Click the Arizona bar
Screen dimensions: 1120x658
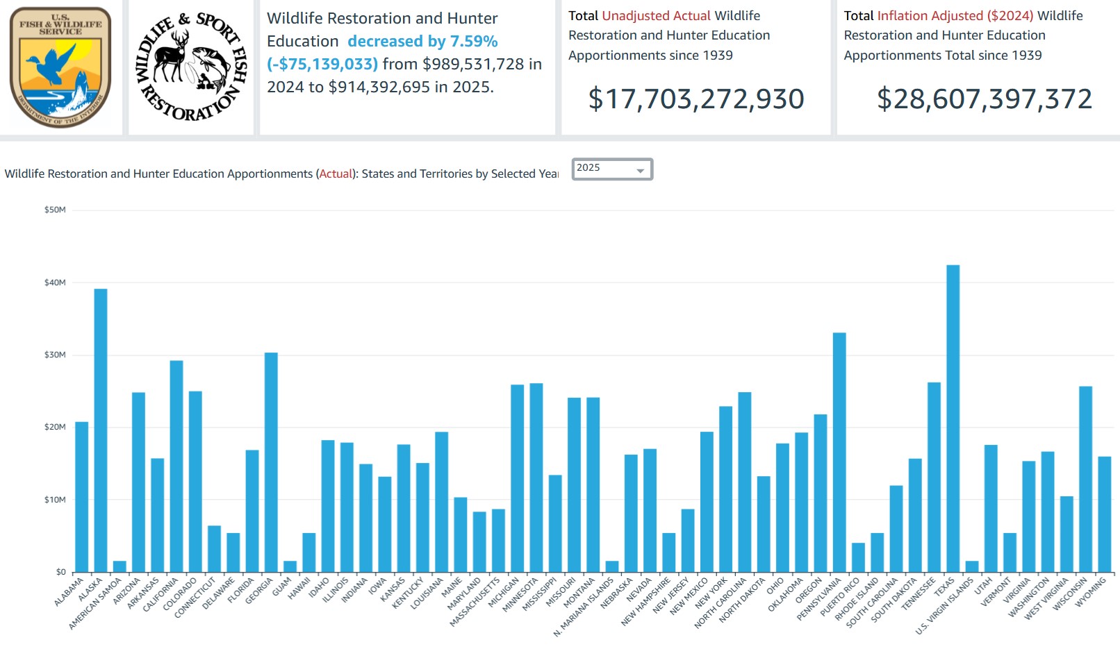click(138, 482)
